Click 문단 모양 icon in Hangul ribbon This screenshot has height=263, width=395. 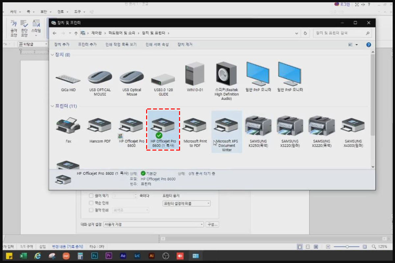pyautogui.click(x=24, y=28)
